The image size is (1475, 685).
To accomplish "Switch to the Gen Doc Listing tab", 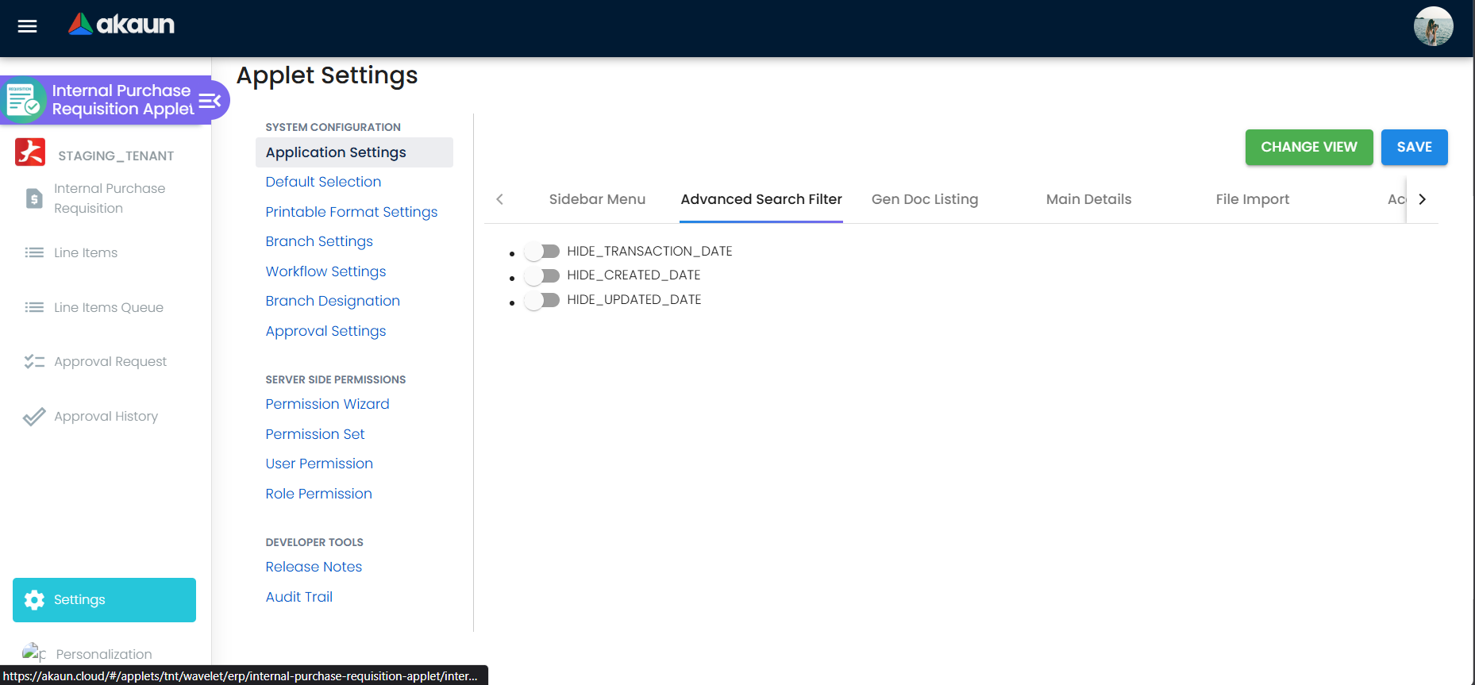I will pyautogui.click(x=925, y=199).
